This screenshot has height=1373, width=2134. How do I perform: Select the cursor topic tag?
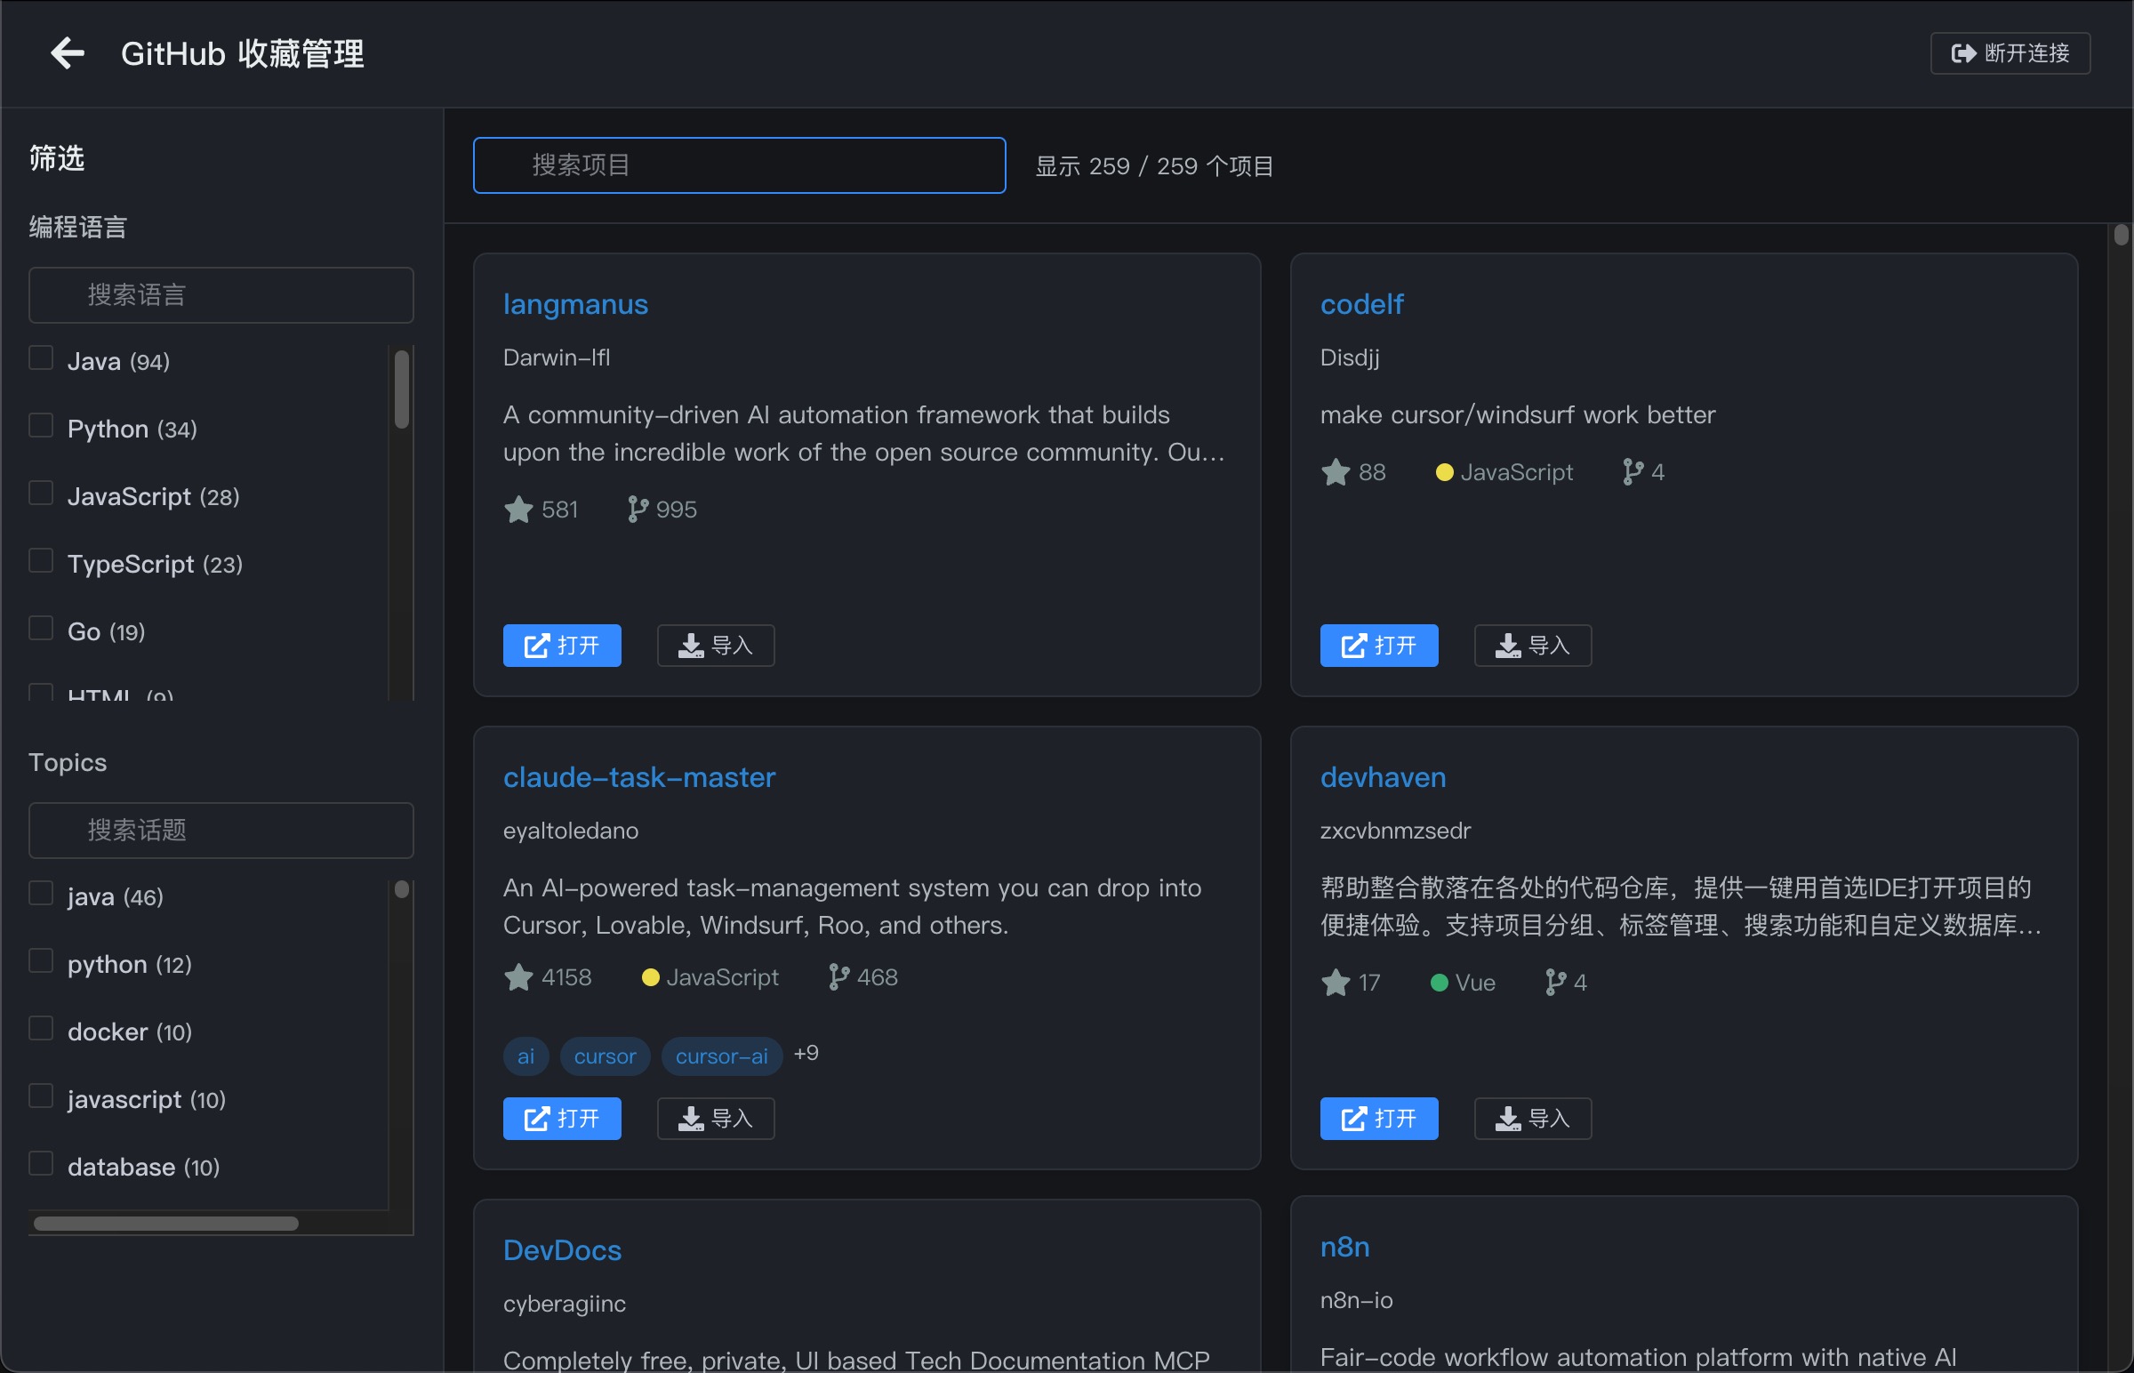[606, 1056]
